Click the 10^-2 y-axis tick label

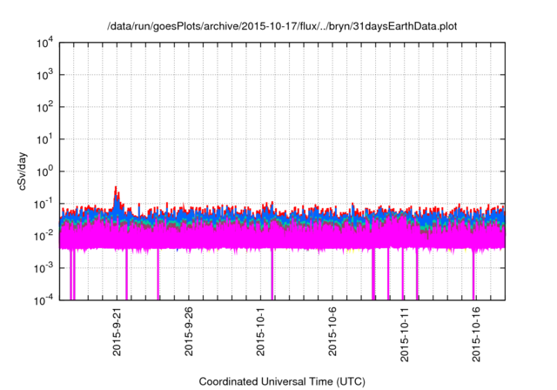tap(44, 236)
